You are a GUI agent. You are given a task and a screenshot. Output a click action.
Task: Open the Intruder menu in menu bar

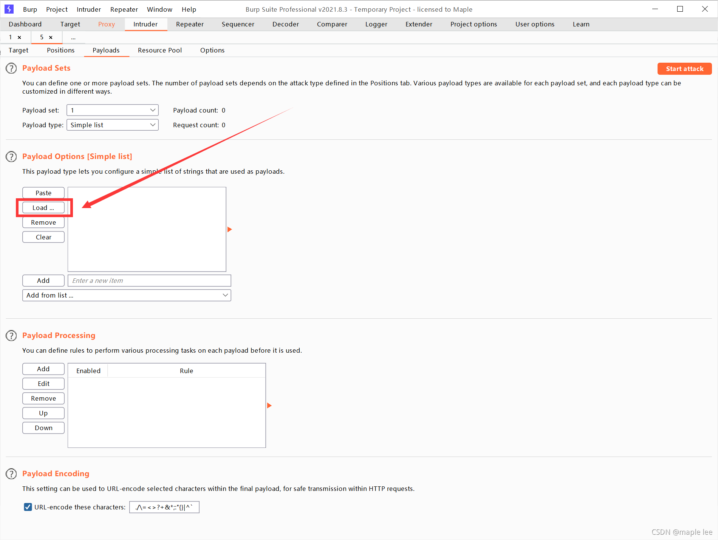(x=89, y=9)
